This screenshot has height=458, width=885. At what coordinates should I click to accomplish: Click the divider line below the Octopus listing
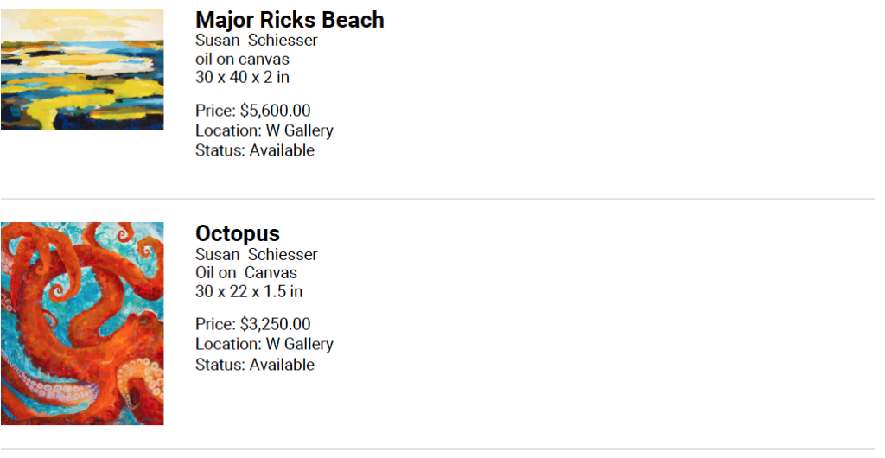[x=438, y=449]
